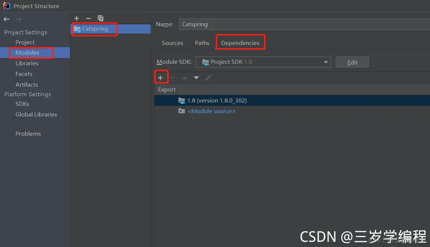Open Artifacts settings

click(27, 84)
